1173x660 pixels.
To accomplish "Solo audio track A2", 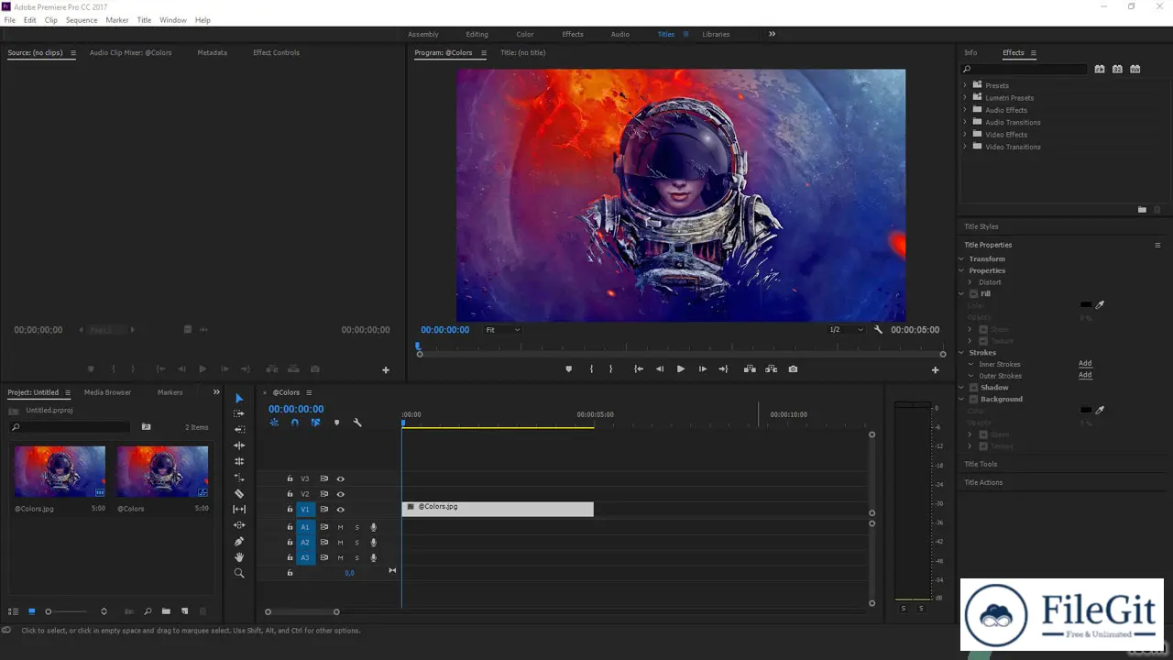I will point(356,543).
